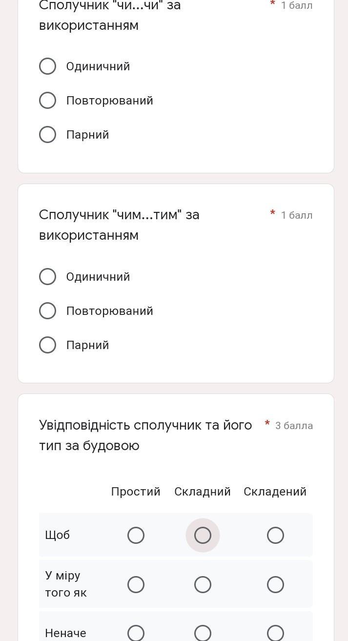Select Одиничний for the "чим...тим" question

[x=47, y=277]
